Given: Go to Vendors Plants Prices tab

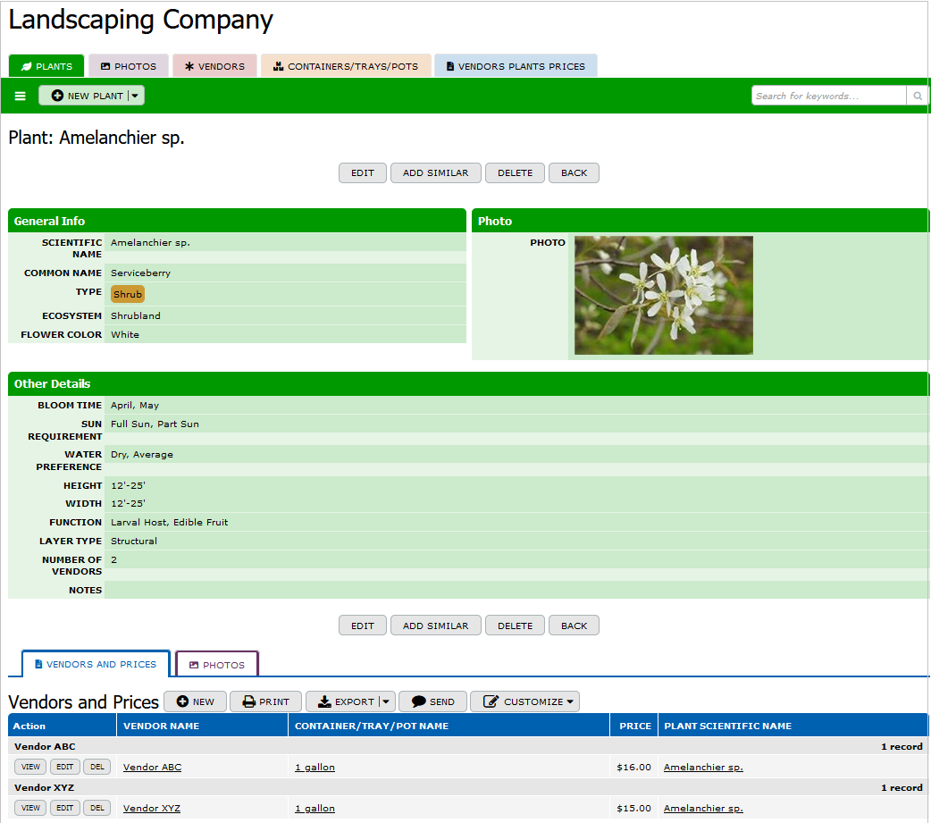Looking at the screenshot, I should 516,66.
